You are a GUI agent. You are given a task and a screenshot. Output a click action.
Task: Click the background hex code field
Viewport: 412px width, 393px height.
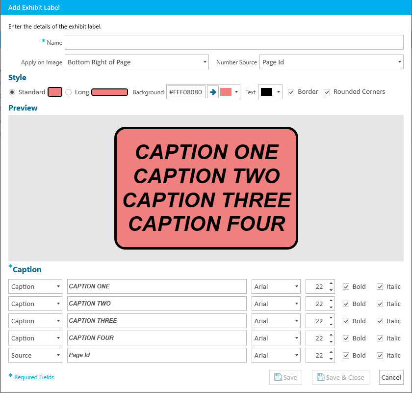(186, 92)
